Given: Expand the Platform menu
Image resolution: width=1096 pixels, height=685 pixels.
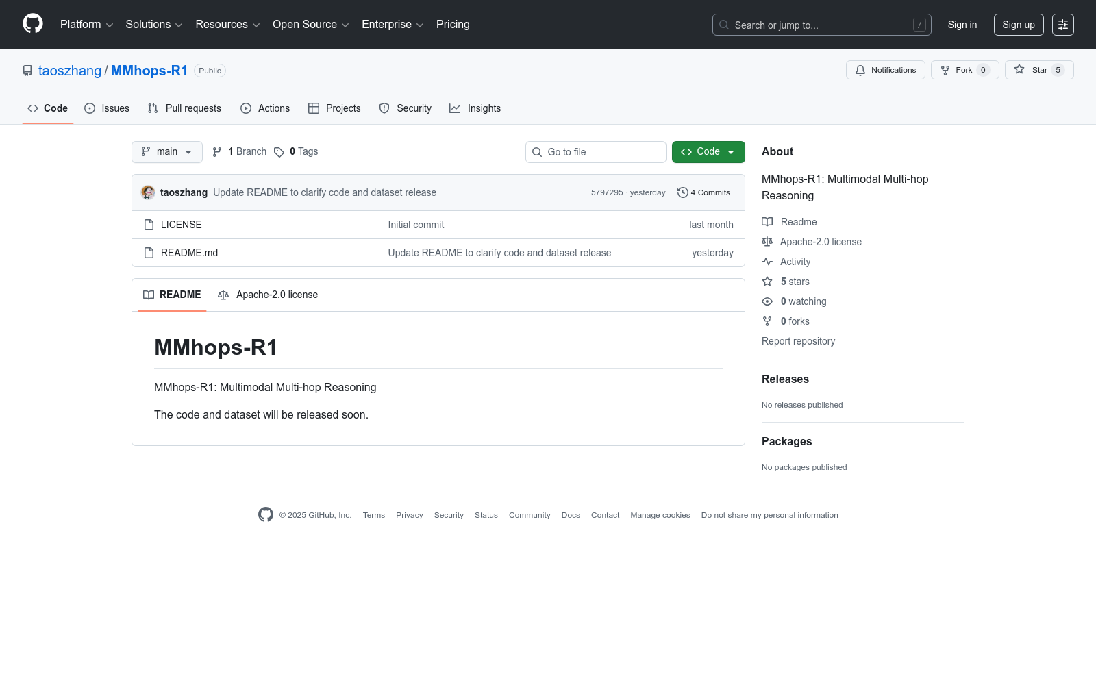Looking at the screenshot, I should (87, 25).
